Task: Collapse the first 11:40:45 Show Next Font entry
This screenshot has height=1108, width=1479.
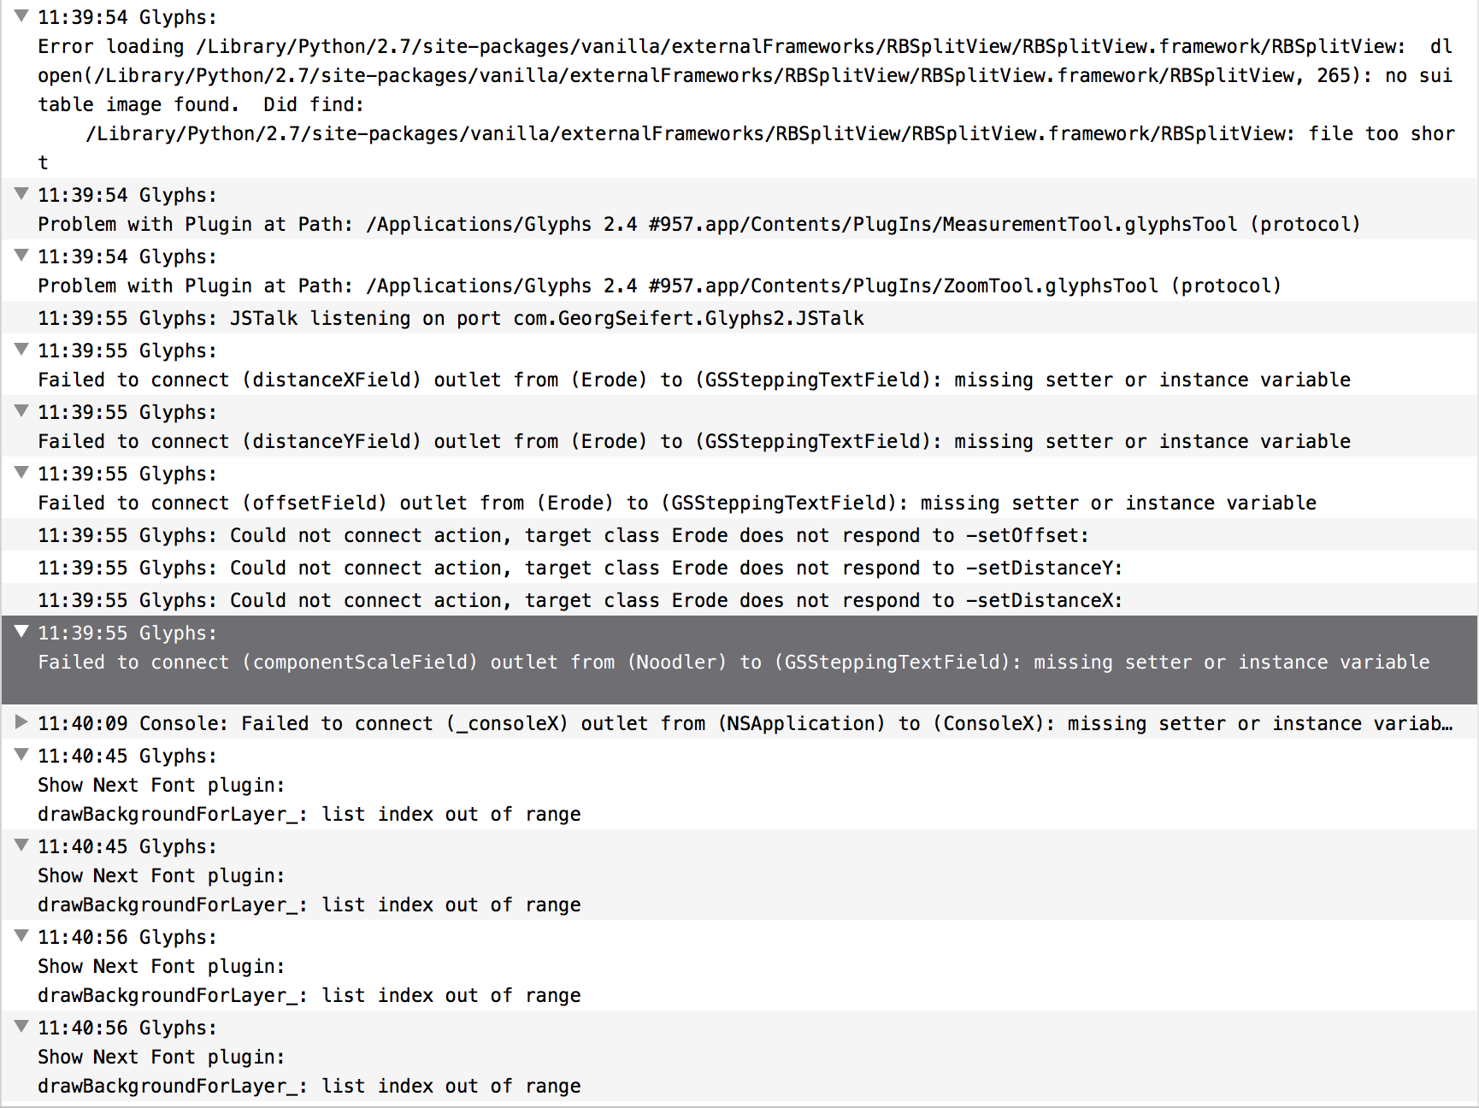Action: coord(22,755)
